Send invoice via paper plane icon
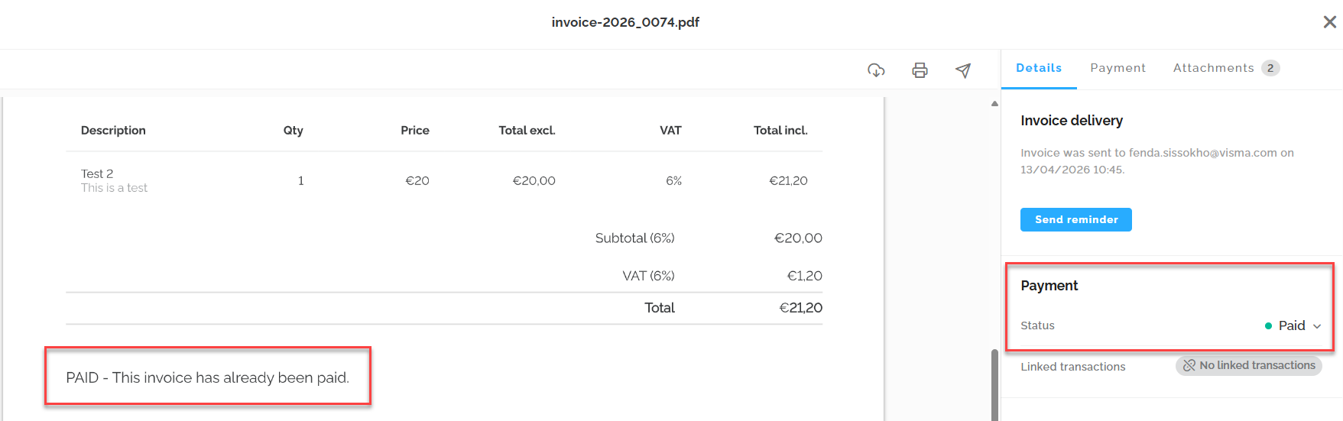Viewport: 1343px width, 421px height. pos(963,70)
